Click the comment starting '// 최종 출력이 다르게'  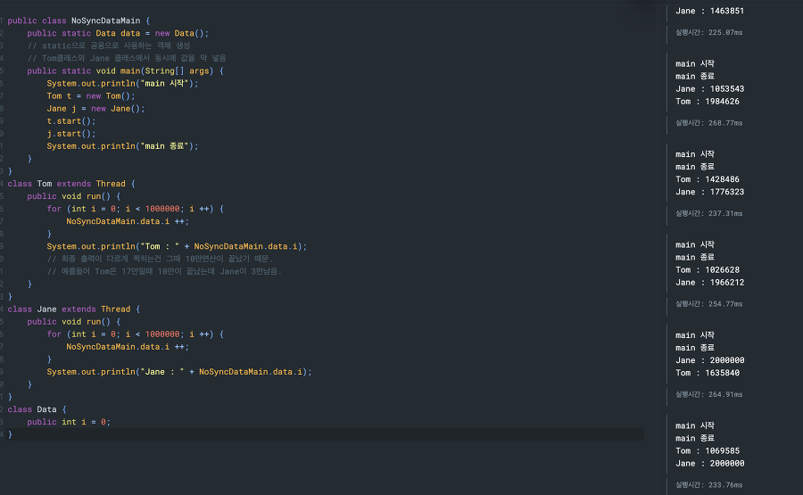point(160,259)
